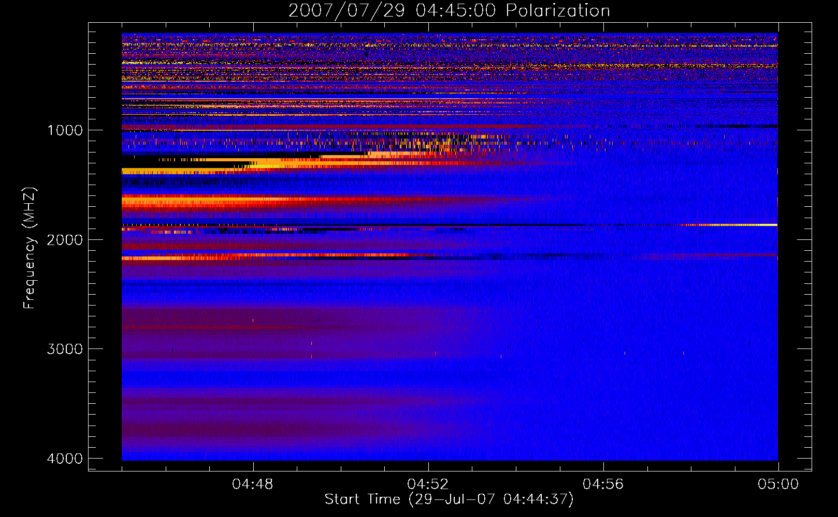
Task: Click the 04:56 time tick label
Action: (603, 484)
